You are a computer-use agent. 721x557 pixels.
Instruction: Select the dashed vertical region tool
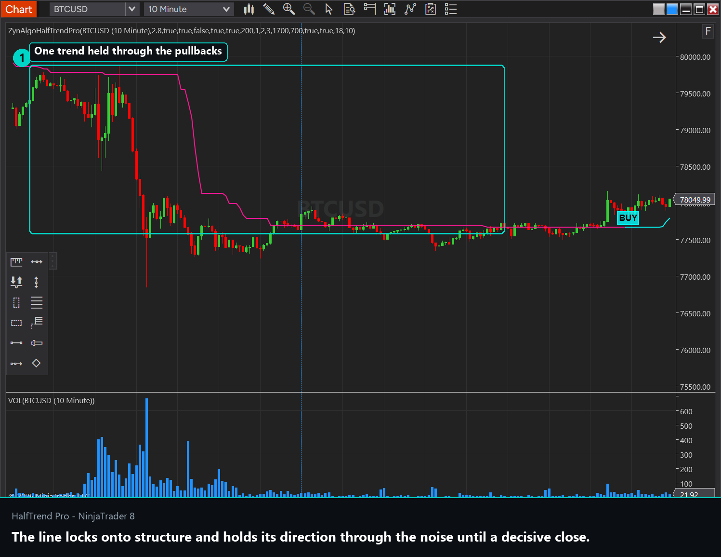(16, 303)
